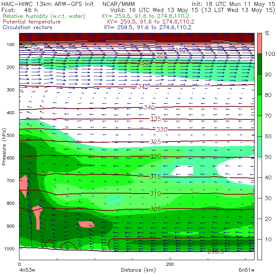
Task: Click the teal 50–60 colorbar segment
Action: (259, 147)
